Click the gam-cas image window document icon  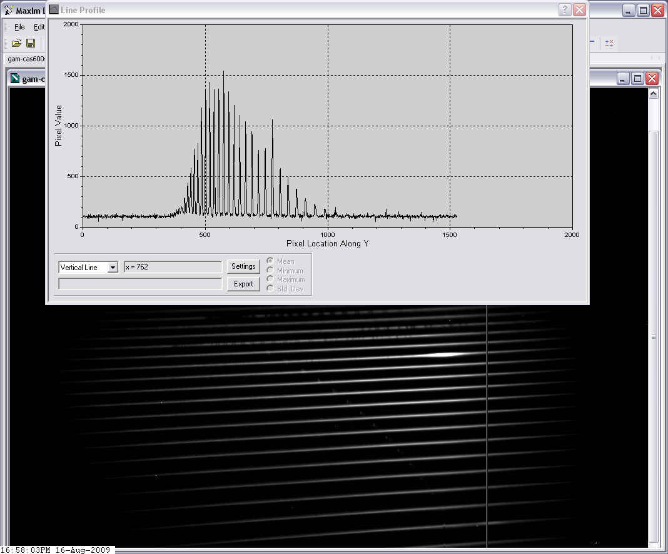click(15, 79)
